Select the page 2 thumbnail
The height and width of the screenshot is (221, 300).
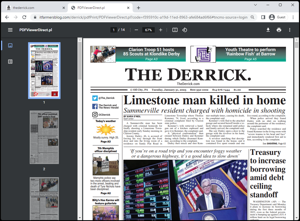point(44,137)
